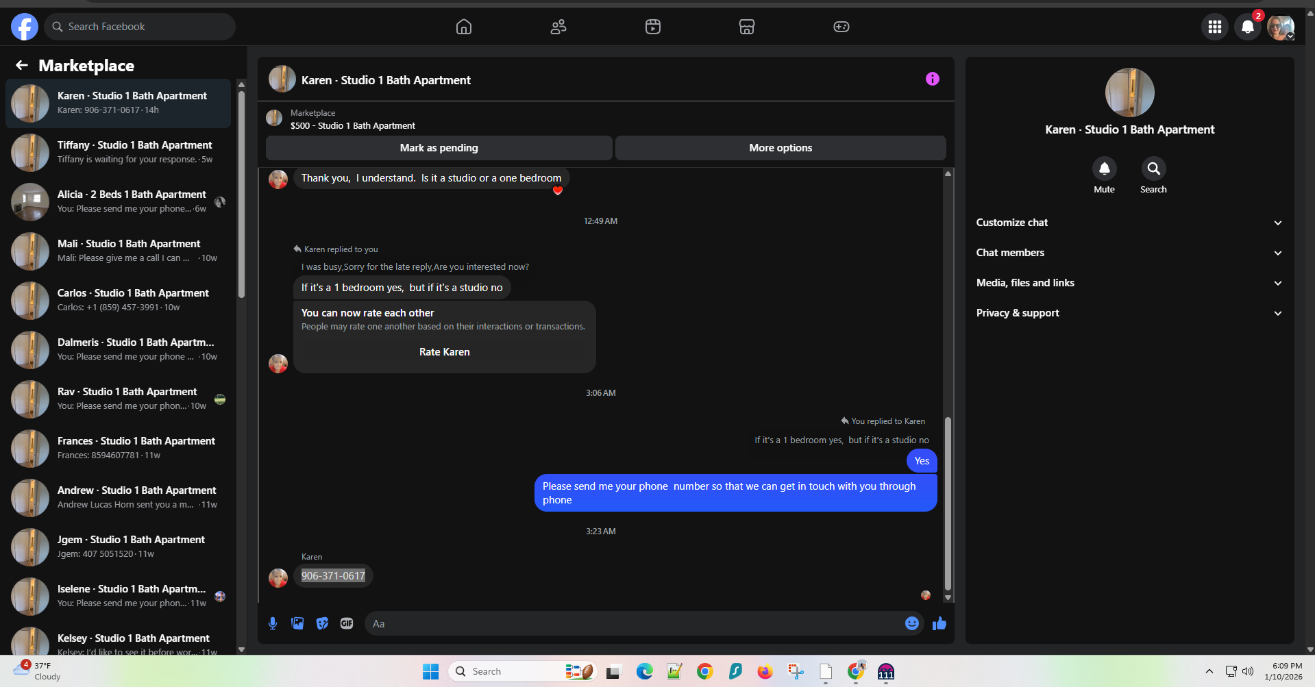Open Rav Studio 1 Bath Apartment chat

(x=119, y=399)
